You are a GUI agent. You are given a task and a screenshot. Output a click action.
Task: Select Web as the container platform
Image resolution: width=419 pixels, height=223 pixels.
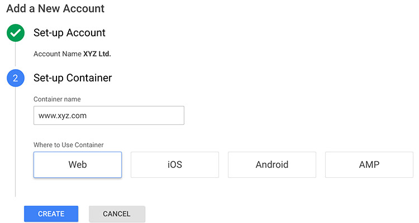pos(78,164)
